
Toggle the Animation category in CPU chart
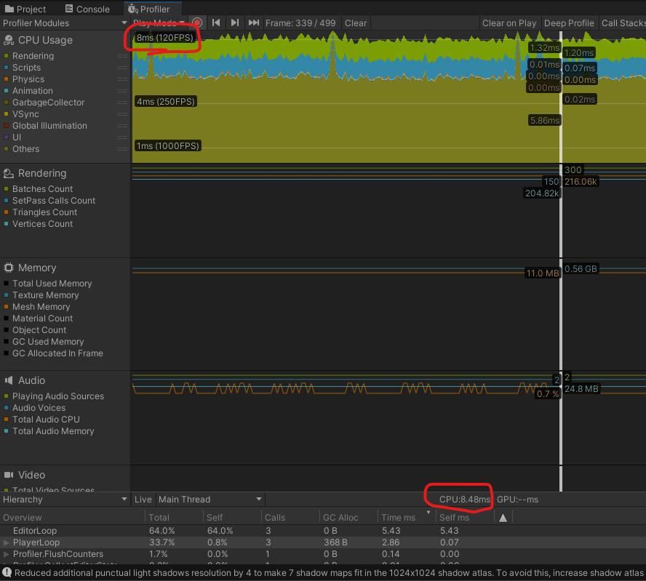click(6, 91)
